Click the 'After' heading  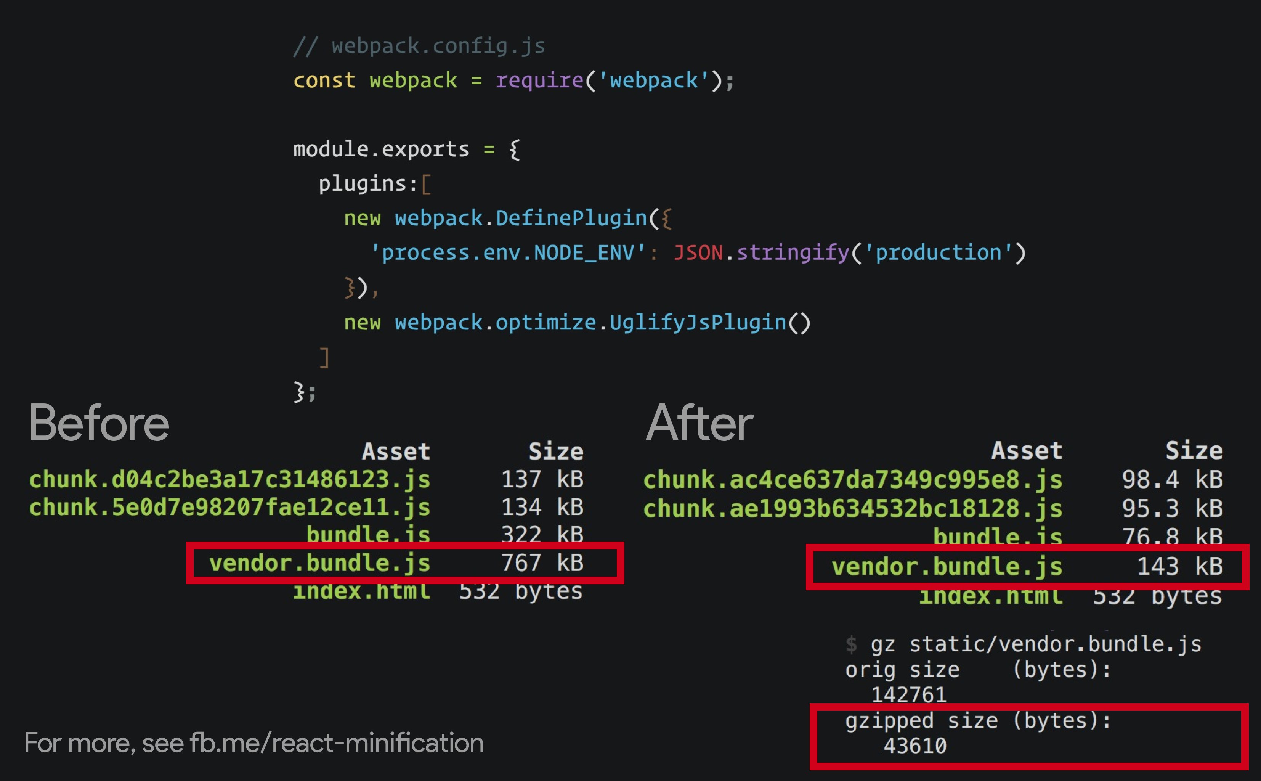tap(699, 423)
